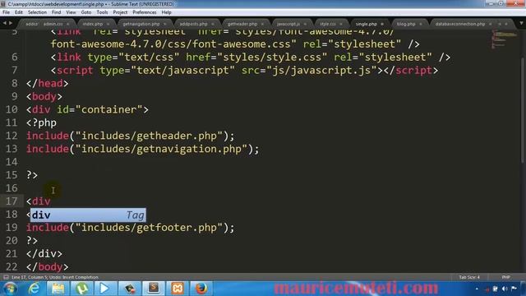Close the blog.php tab
The image size is (526, 296).
421,24
